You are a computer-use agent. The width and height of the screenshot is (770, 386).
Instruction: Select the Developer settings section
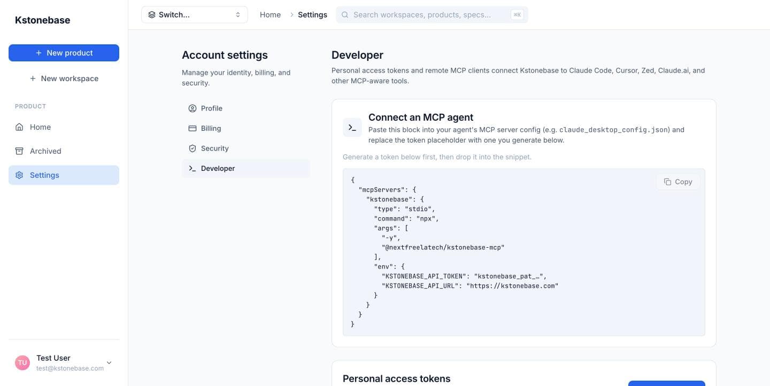pos(246,168)
